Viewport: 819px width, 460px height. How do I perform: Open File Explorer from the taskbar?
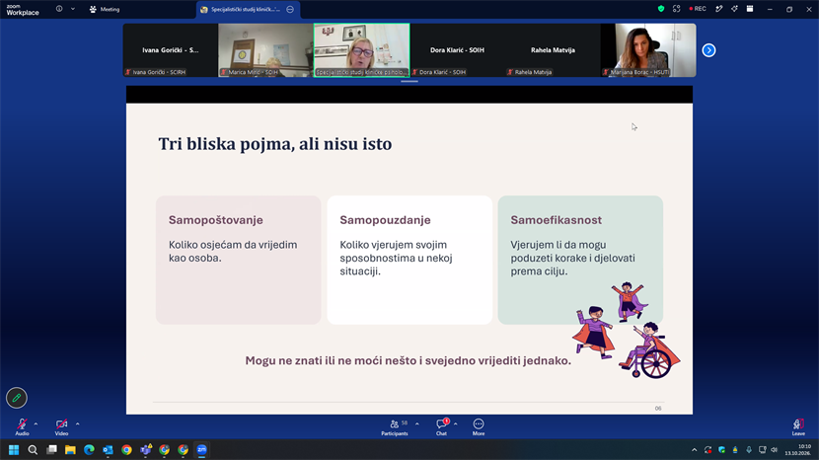click(70, 449)
